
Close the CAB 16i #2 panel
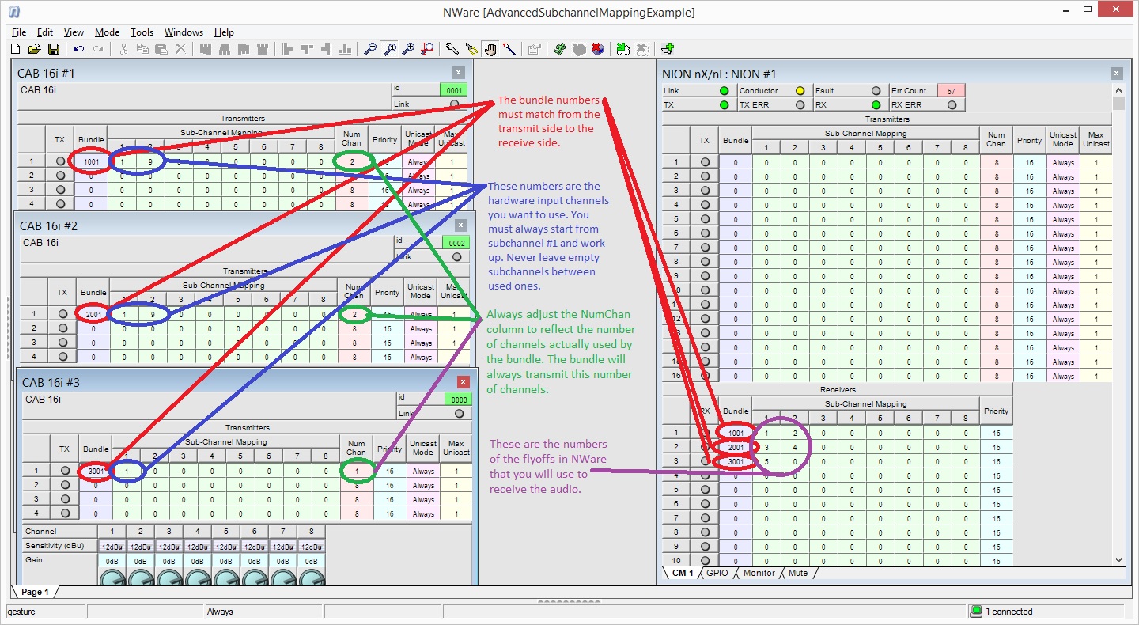coord(461,225)
